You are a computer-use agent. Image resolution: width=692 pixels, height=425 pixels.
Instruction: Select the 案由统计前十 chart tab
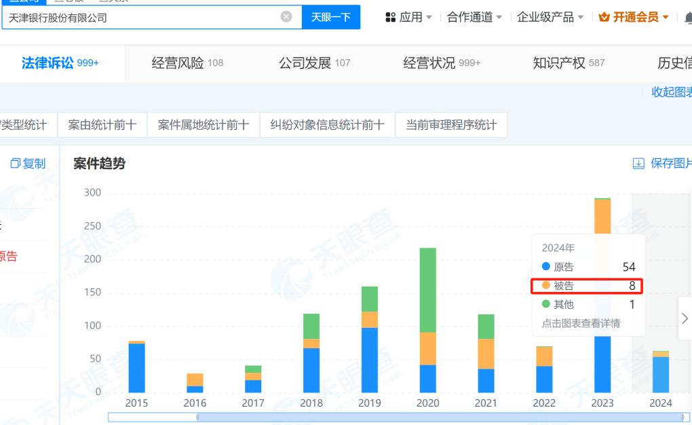[102, 125]
